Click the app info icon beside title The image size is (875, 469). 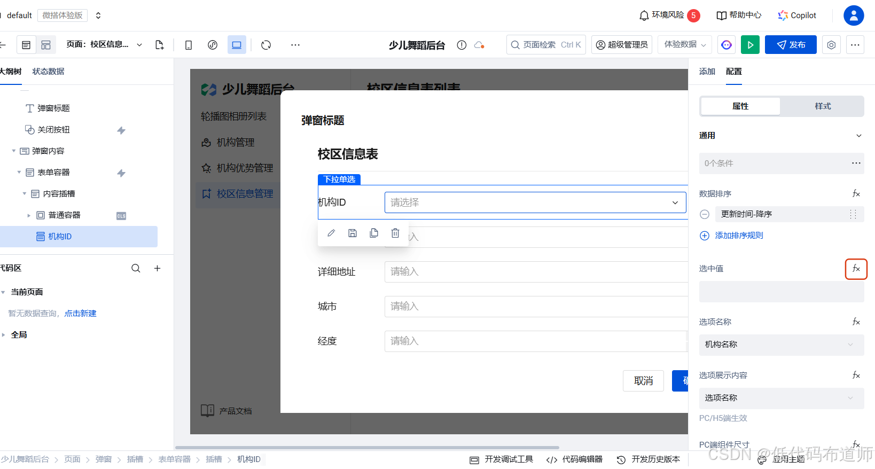[462, 45]
